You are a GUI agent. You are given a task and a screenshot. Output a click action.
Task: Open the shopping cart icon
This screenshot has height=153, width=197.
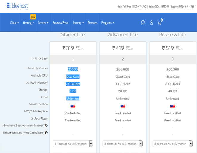(x=160, y=22)
